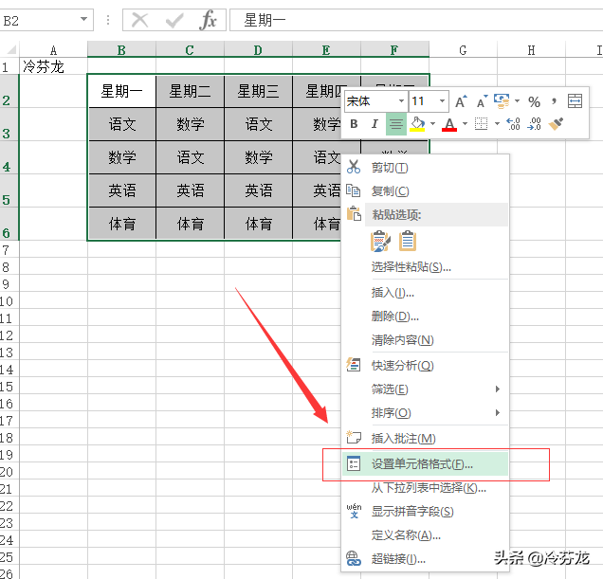Click cell C3 数学
Viewport: 603px width, 579px height.
click(190, 124)
